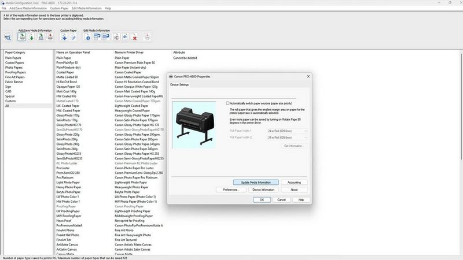Click the blue info media icon
The width and height of the screenshot is (463, 260).
[88, 38]
